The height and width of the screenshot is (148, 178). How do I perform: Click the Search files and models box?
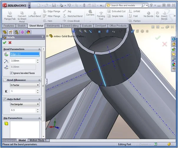[126, 5]
